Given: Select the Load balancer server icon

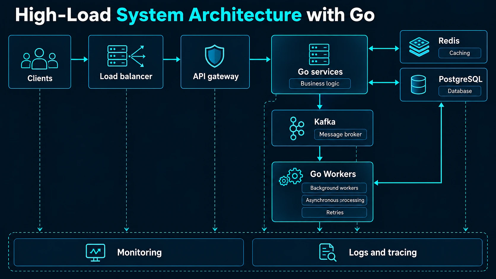Looking at the screenshot, I should 126,56.
